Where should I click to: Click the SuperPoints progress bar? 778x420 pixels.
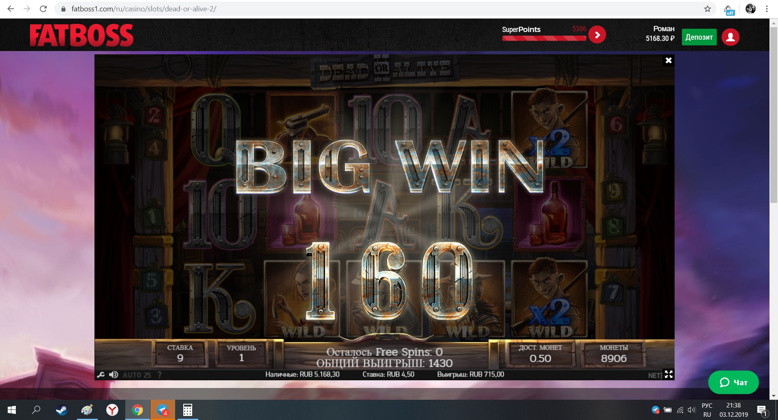pyautogui.click(x=544, y=38)
